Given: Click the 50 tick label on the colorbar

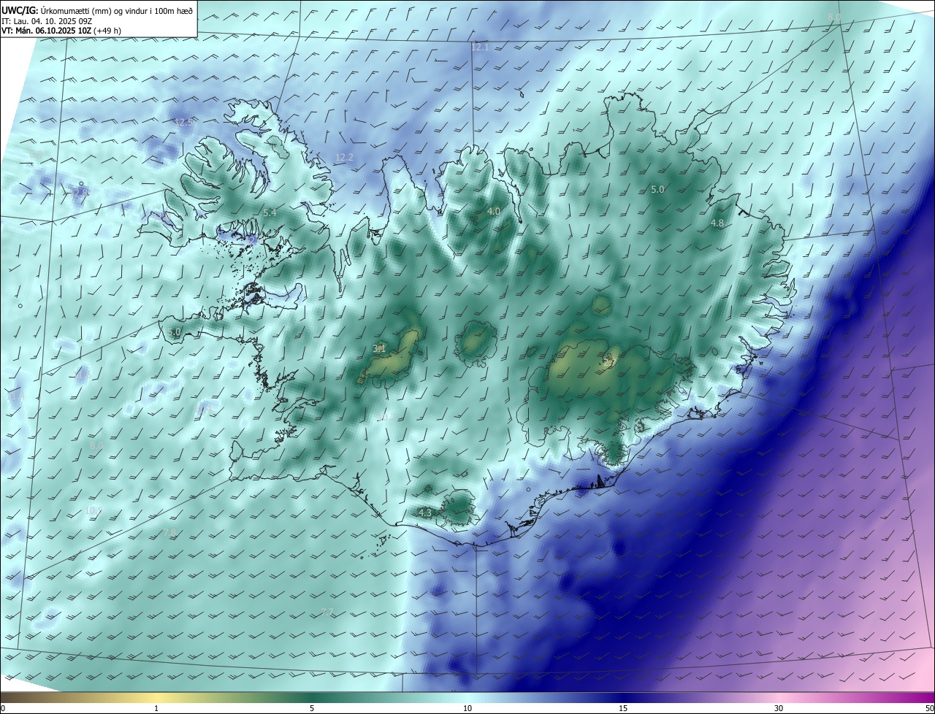Looking at the screenshot, I should (929, 708).
